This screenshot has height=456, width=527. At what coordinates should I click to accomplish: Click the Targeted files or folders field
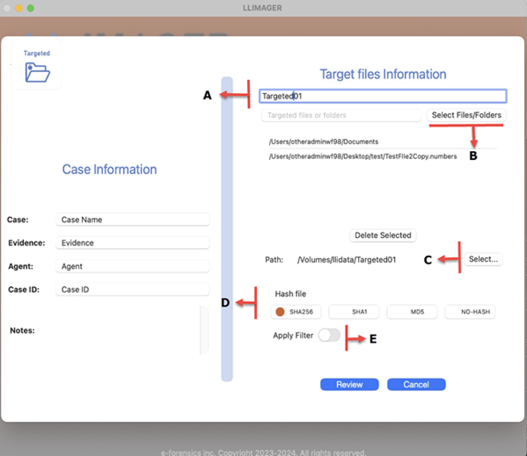click(343, 115)
